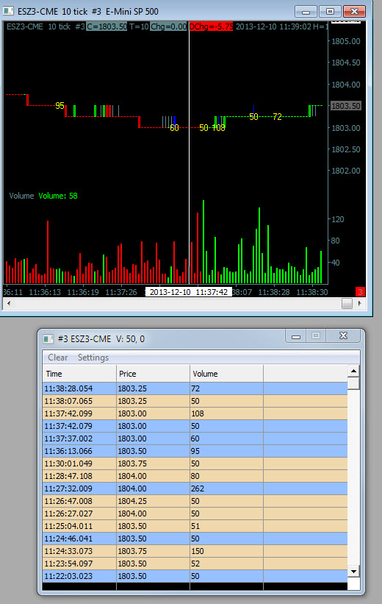Image resolution: width=382 pixels, height=604 pixels.
Task: Click the red DChg=-5.75 header value
Action: pyautogui.click(x=211, y=26)
